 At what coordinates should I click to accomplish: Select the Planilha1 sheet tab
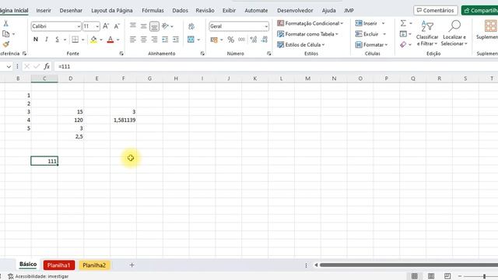click(x=59, y=265)
